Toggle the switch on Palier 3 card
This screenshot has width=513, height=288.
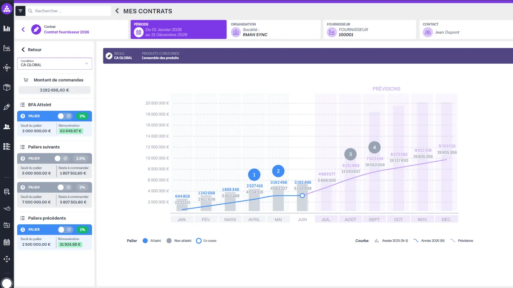58,159
